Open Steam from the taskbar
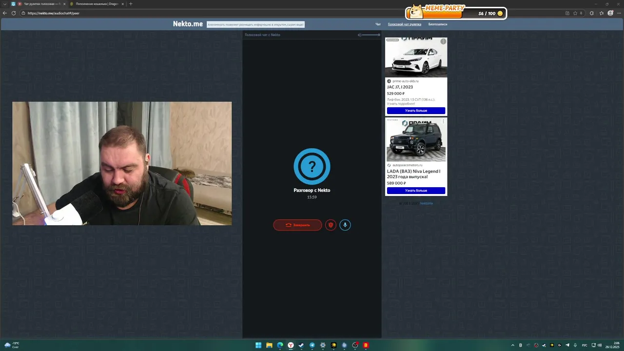The width and height of the screenshot is (624, 351). pos(301,345)
